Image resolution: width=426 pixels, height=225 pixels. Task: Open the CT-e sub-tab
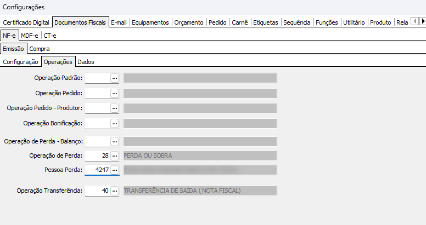click(x=49, y=36)
